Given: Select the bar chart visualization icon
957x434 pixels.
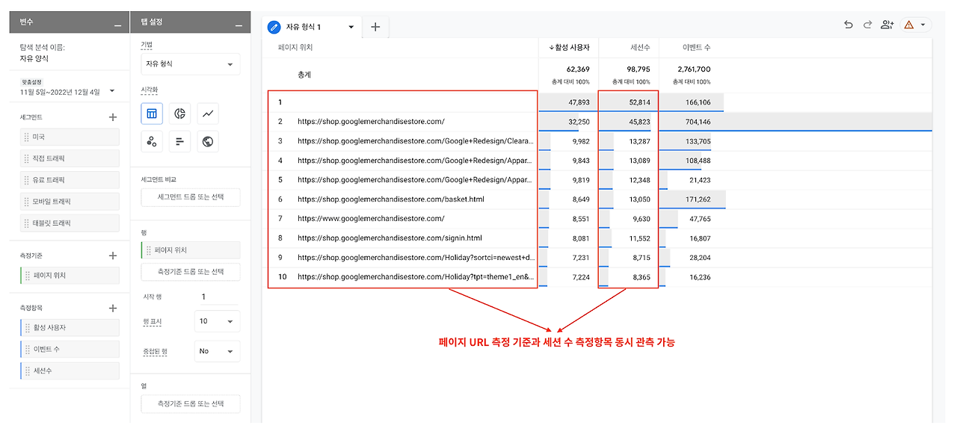Looking at the screenshot, I should pyautogui.click(x=180, y=141).
